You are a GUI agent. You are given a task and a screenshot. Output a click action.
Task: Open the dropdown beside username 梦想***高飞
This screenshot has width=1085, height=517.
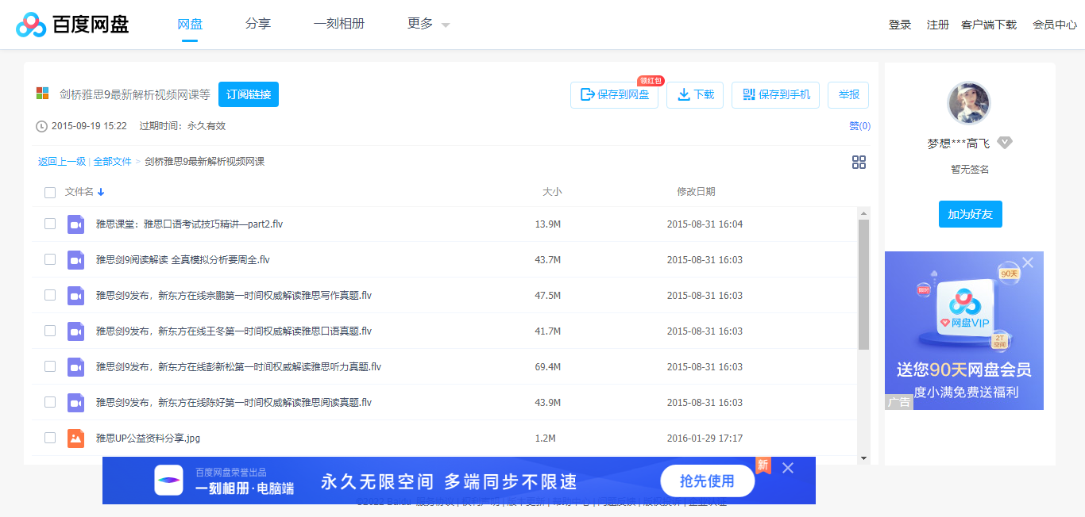(1005, 142)
